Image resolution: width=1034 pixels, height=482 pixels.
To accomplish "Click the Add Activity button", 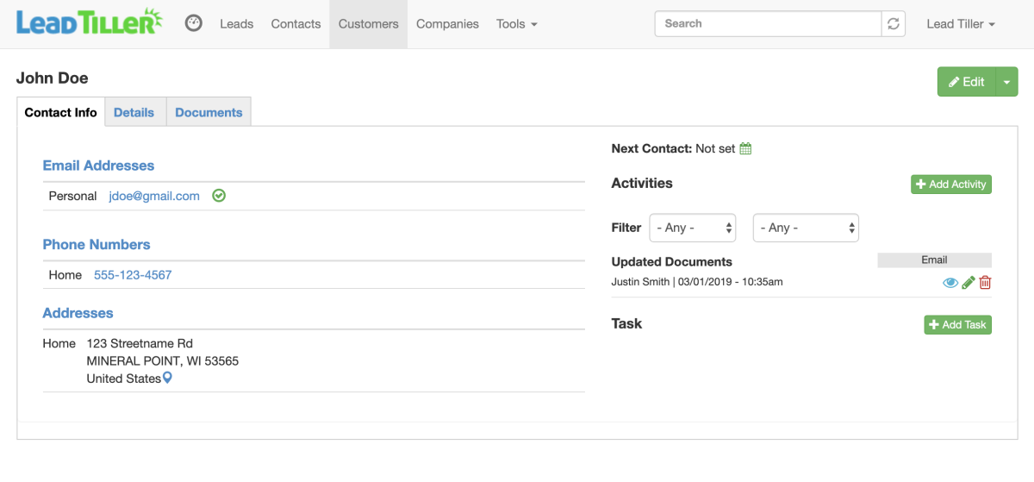I will (x=951, y=185).
